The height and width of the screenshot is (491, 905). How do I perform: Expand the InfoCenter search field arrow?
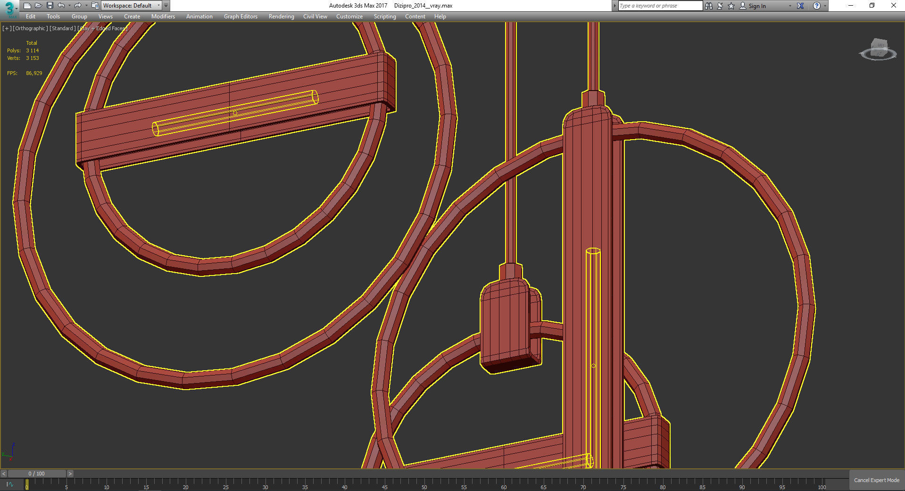point(614,6)
